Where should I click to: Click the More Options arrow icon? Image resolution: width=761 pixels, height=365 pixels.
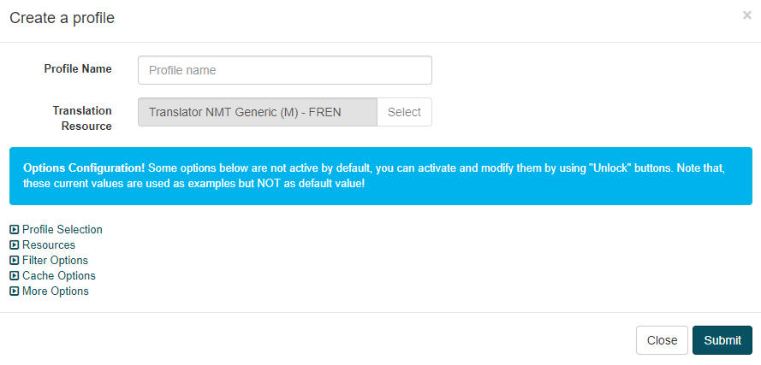(14, 291)
